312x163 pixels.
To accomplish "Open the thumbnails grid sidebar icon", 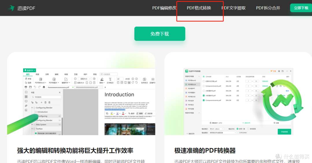I will (26, 97).
